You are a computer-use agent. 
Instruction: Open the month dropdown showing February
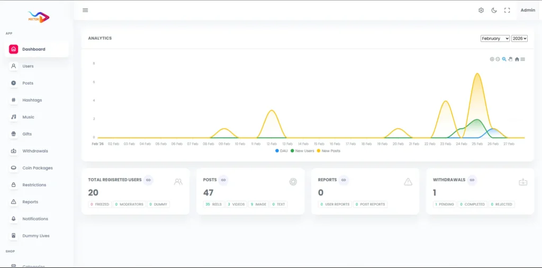(495, 38)
